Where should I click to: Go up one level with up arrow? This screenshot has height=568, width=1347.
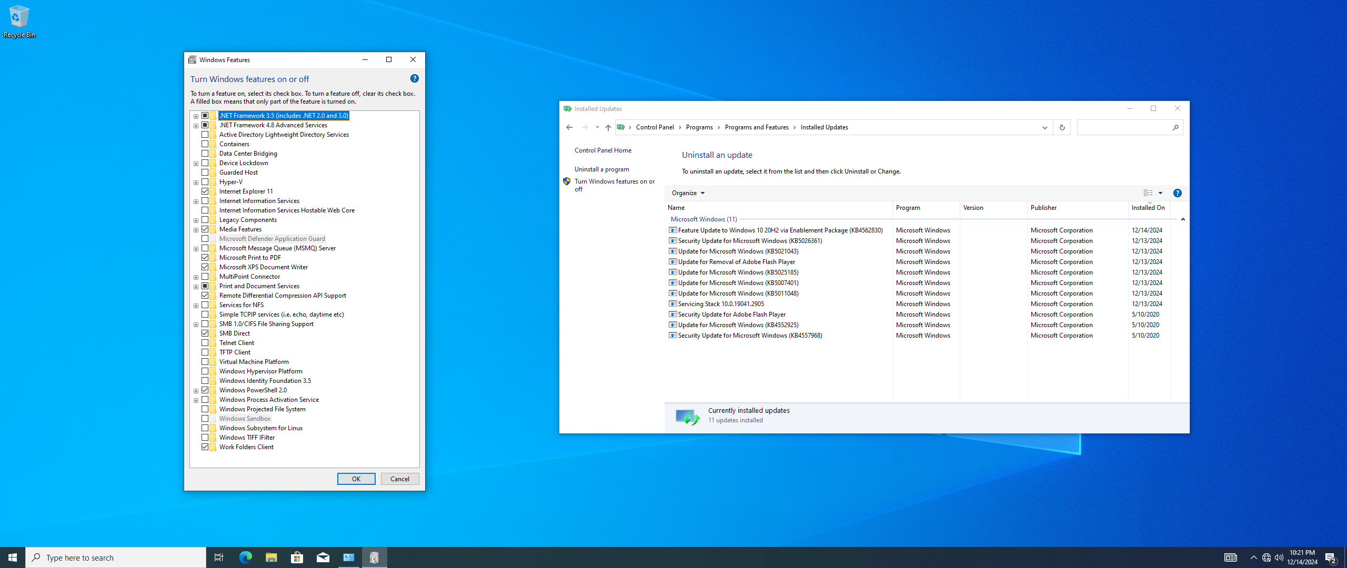(x=608, y=127)
